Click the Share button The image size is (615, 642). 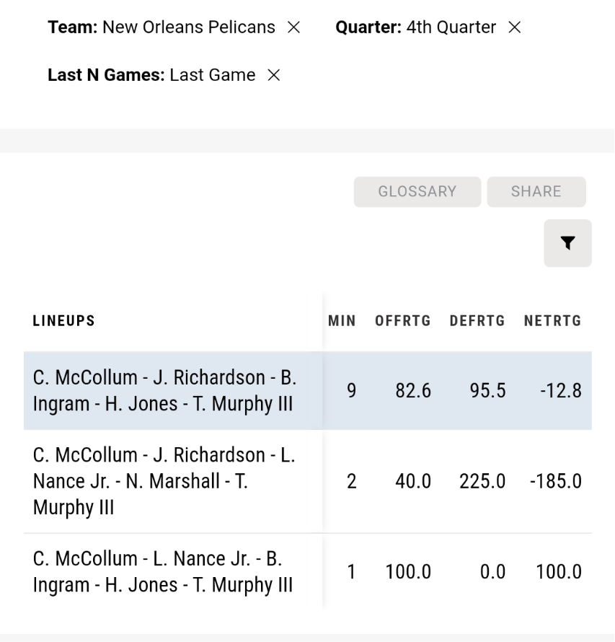tap(536, 192)
